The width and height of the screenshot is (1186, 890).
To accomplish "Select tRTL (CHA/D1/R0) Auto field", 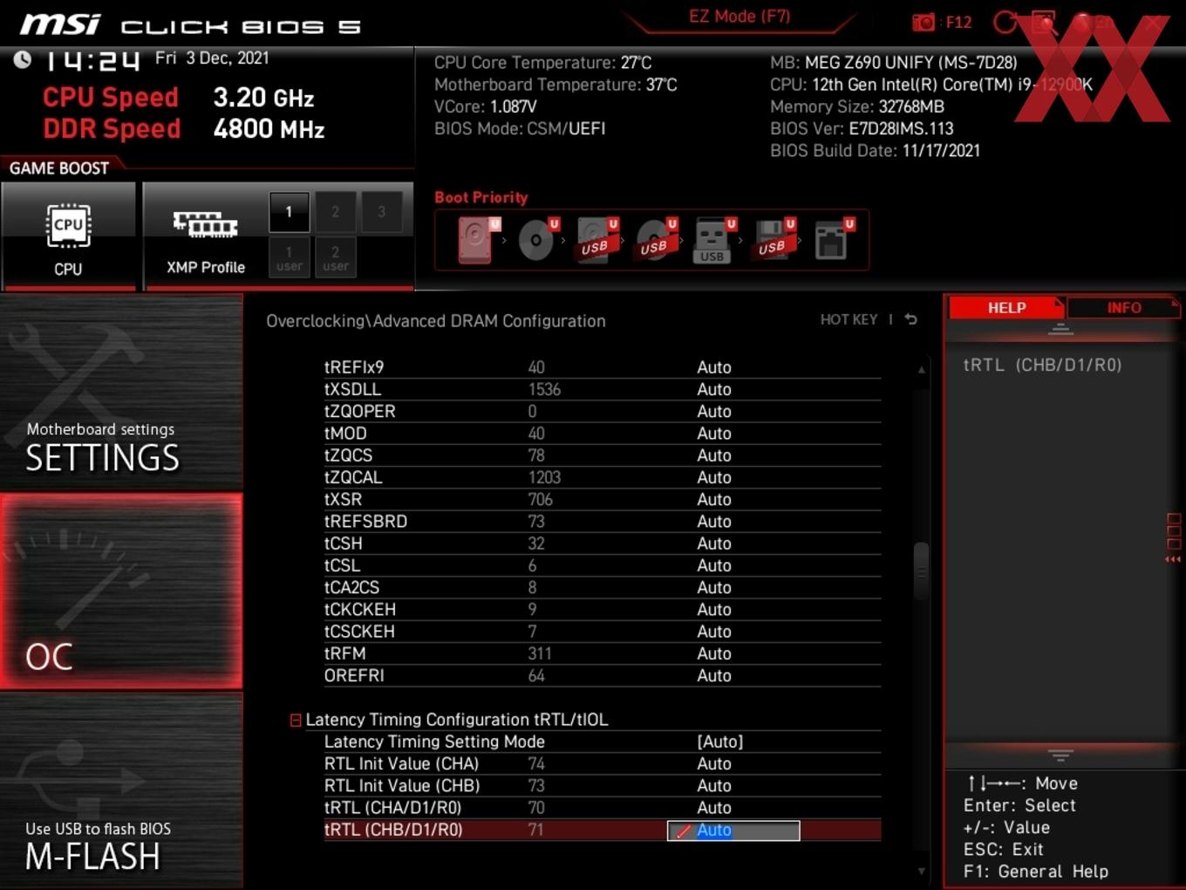I will pos(713,808).
